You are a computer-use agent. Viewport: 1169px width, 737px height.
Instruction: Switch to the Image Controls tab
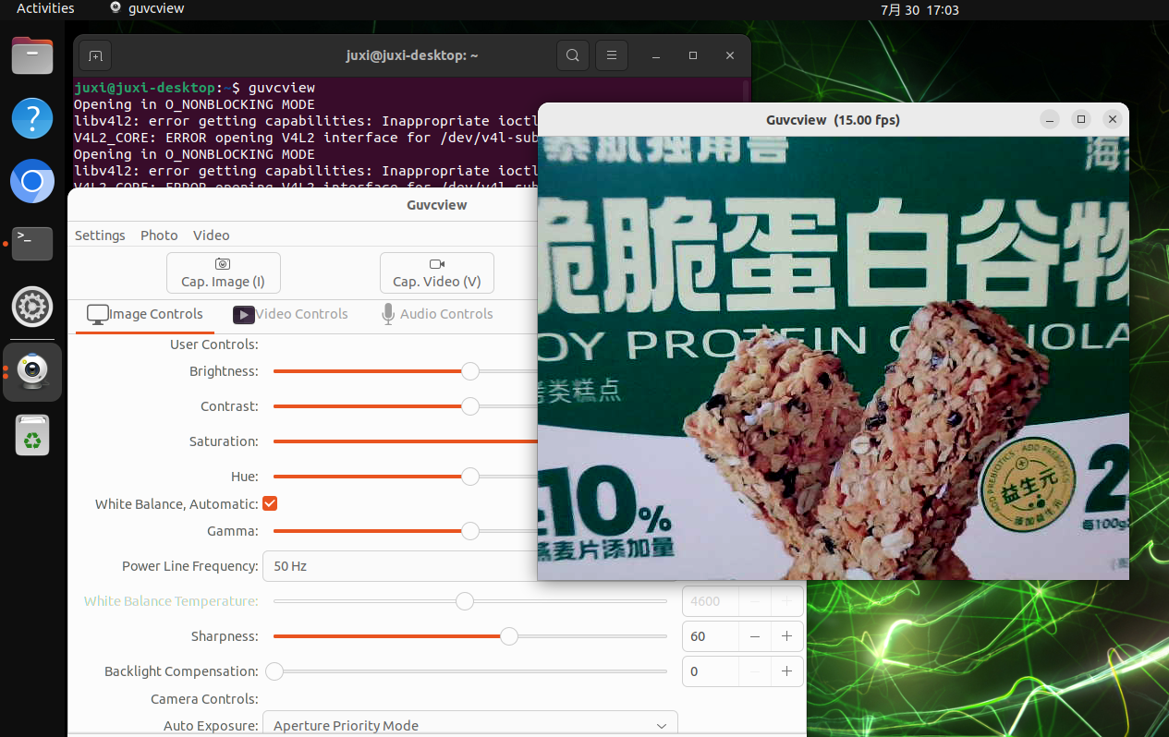(x=145, y=315)
